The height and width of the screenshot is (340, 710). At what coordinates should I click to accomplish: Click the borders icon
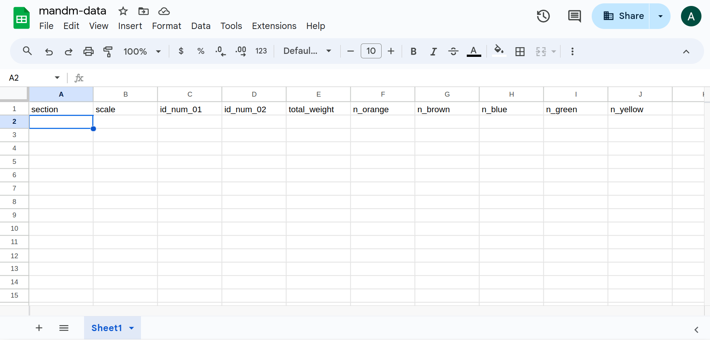point(520,51)
